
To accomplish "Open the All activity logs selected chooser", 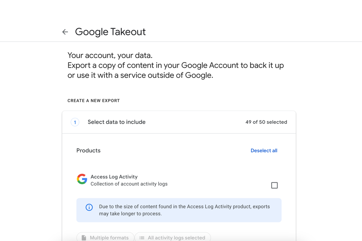I will [173, 238].
